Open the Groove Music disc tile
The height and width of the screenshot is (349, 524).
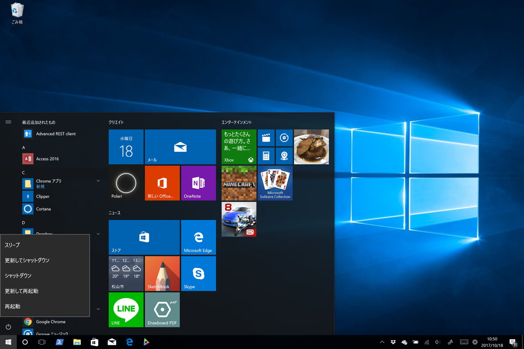click(x=284, y=138)
